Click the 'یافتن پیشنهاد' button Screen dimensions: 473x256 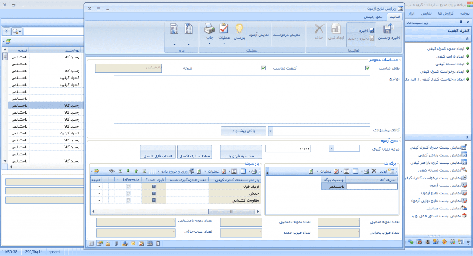[244, 131]
